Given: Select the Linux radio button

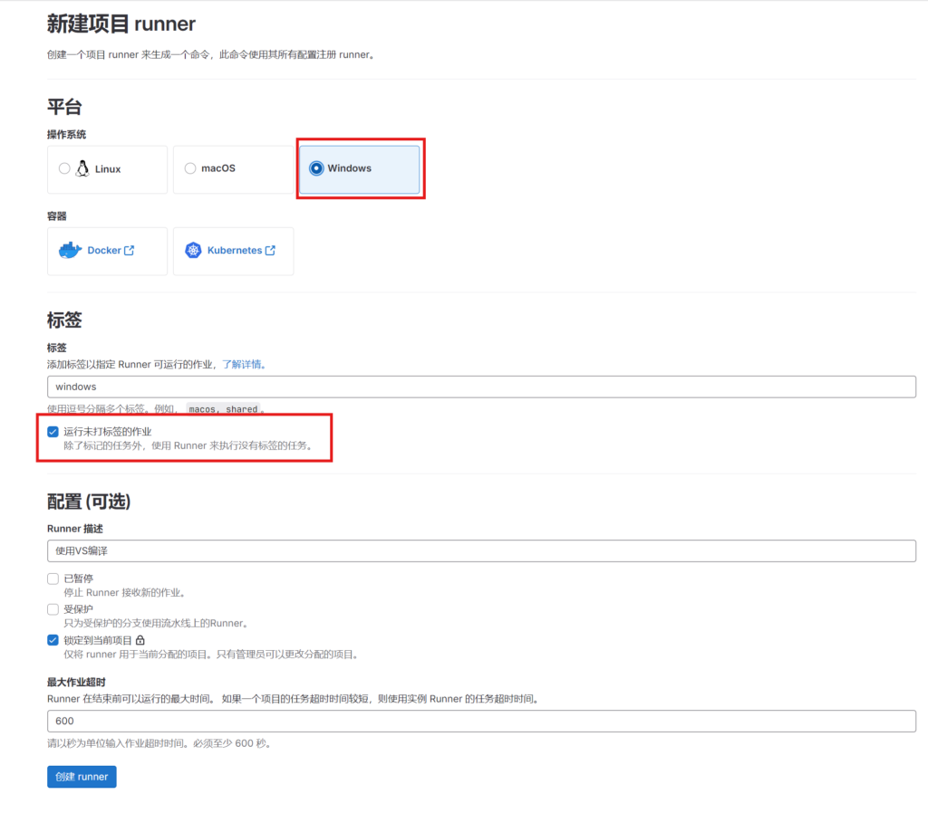Looking at the screenshot, I should click(x=64, y=168).
